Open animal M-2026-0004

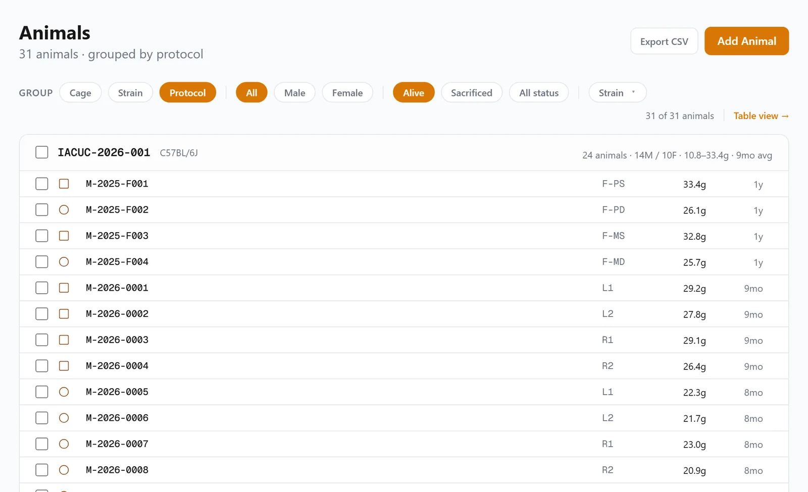[117, 366]
